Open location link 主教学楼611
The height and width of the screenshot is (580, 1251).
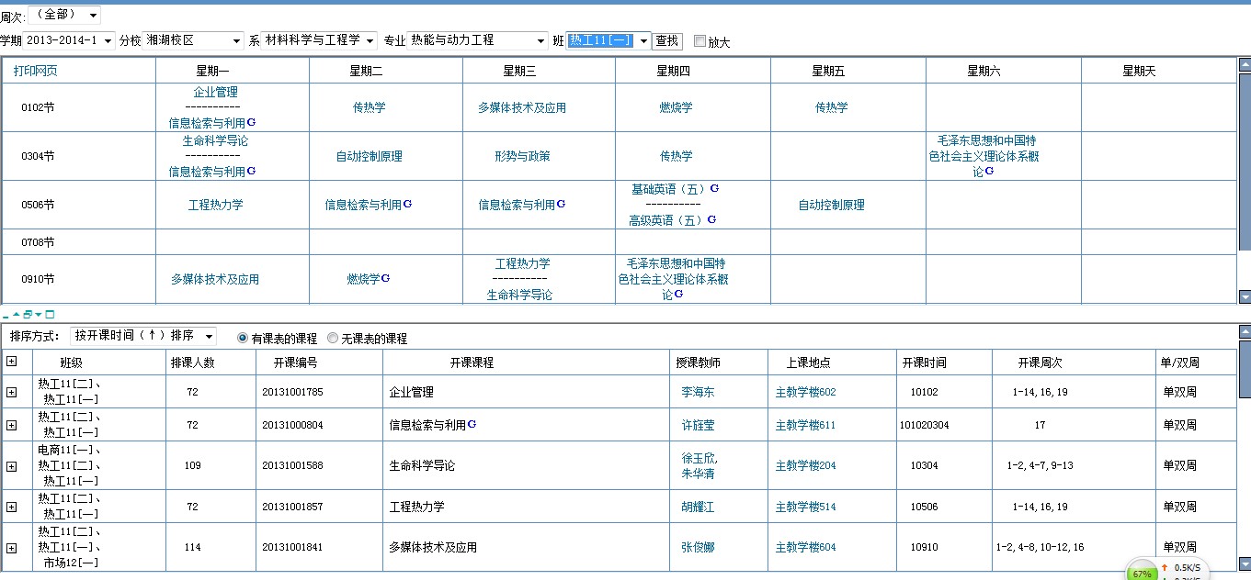point(806,425)
